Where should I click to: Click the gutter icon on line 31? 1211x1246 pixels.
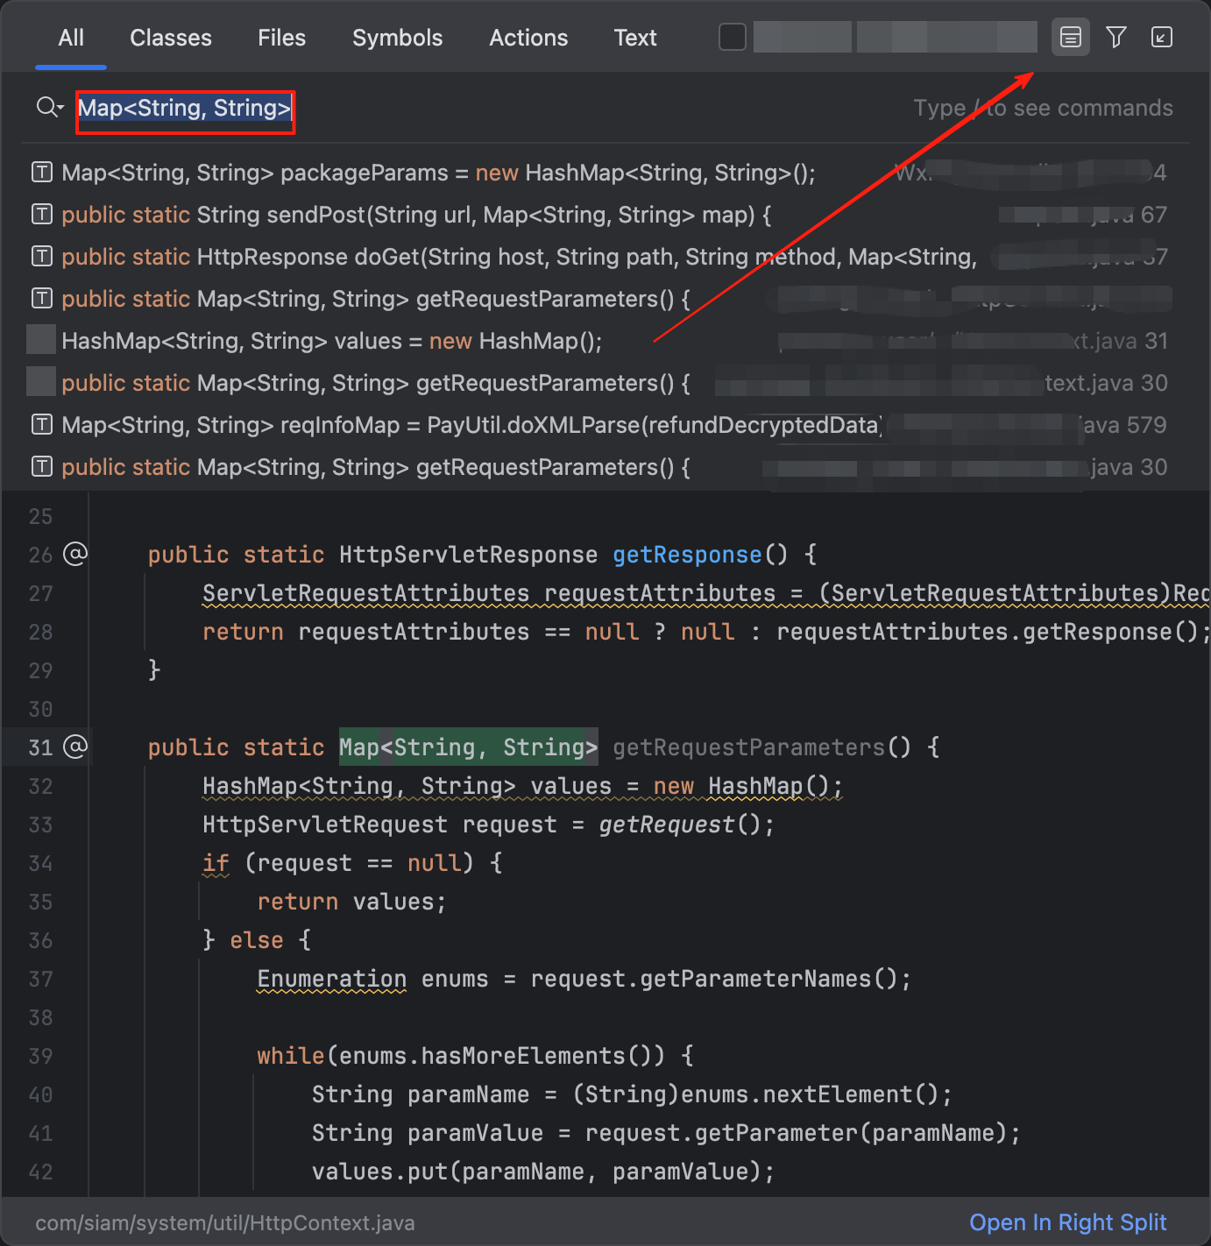point(76,747)
